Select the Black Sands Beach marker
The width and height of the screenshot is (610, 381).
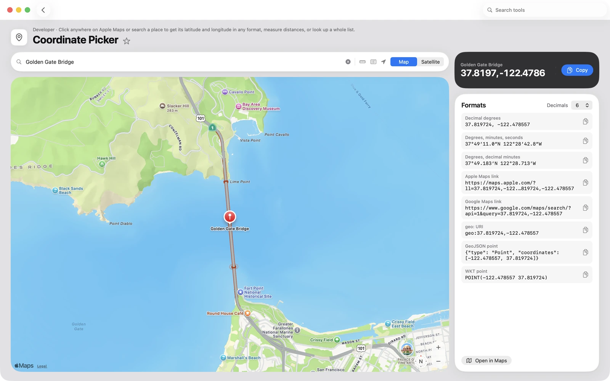(x=55, y=190)
